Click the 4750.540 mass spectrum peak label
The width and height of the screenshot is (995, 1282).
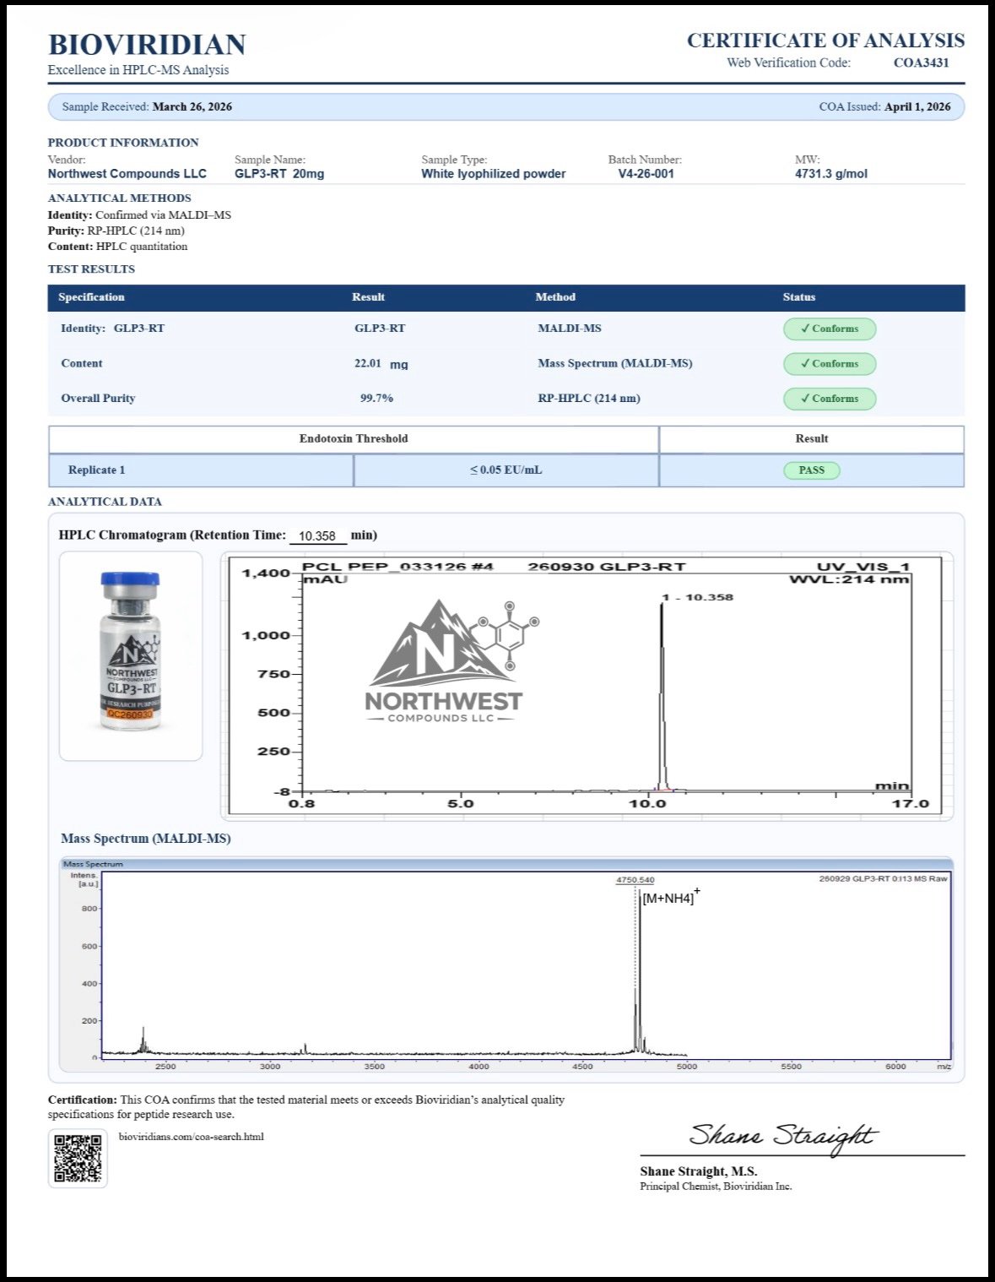[x=635, y=880]
